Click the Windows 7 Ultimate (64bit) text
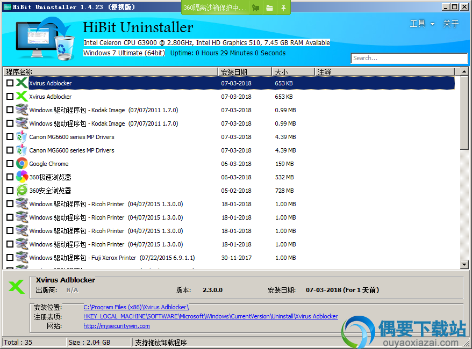This screenshot has width=472, height=349. tap(124, 53)
